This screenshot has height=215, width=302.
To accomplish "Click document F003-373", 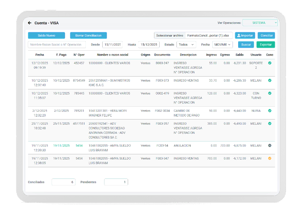I will (162, 80).
